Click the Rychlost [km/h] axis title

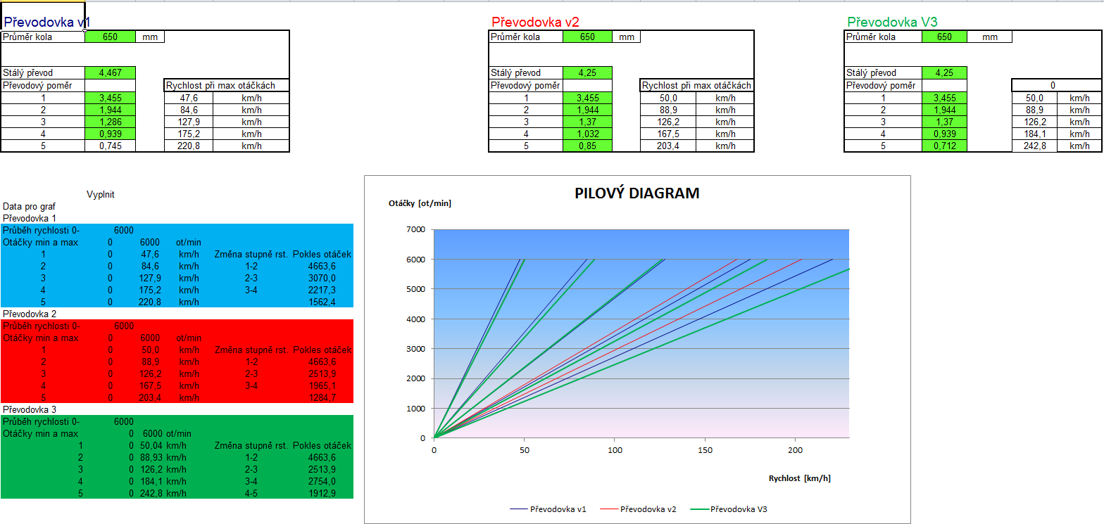pos(799,478)
